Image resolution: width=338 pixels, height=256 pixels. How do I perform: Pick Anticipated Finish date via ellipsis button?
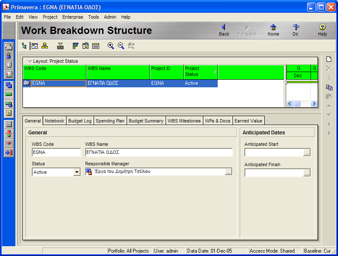[307, 173]
